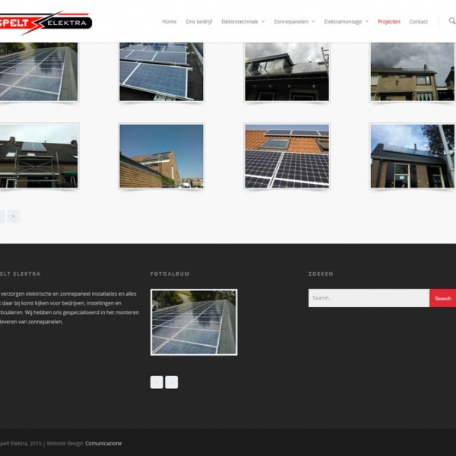Open the Home menu item
This screenshot has height=456, width=456.
[169, 21]
